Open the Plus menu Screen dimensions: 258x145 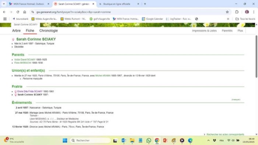(240, 31)
